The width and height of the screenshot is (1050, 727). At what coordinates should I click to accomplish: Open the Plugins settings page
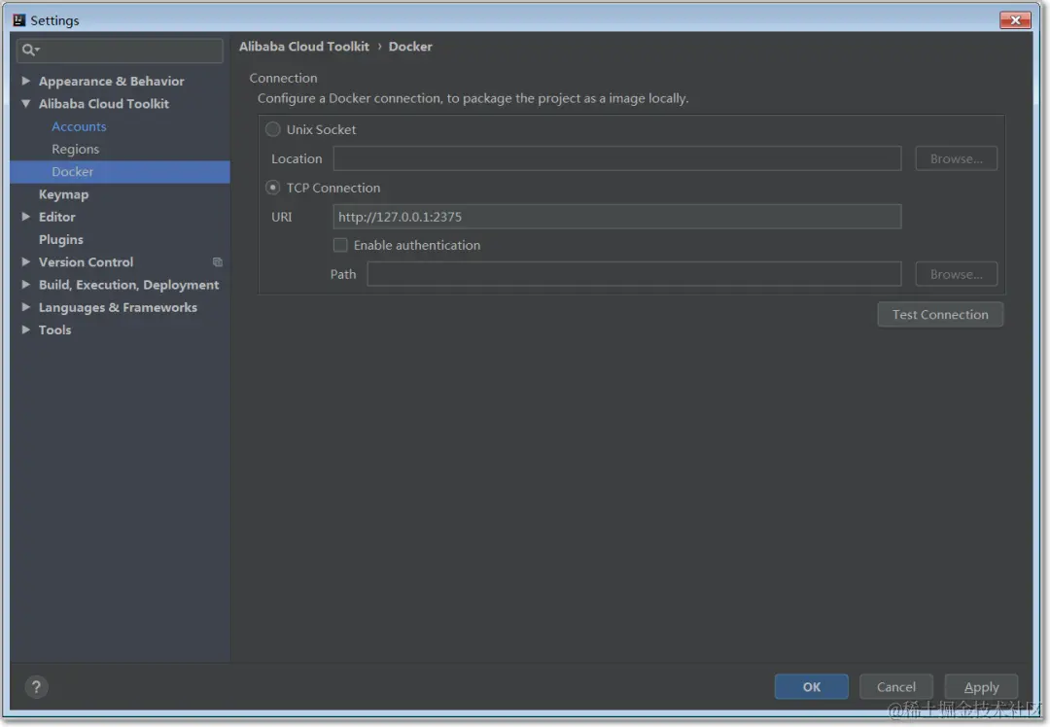pyautogui.click(x=61, y=240)
